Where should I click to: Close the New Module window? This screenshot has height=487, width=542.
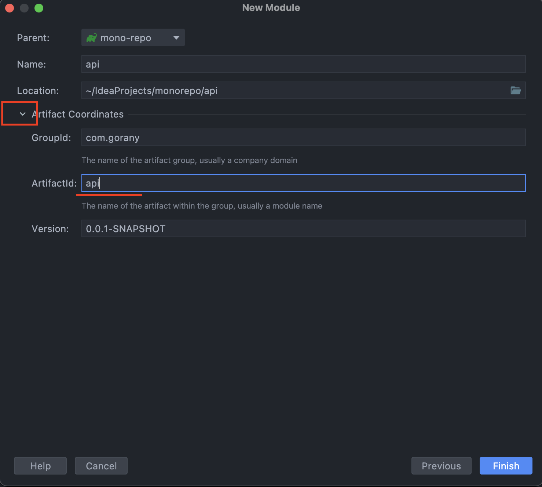(10, 8)
